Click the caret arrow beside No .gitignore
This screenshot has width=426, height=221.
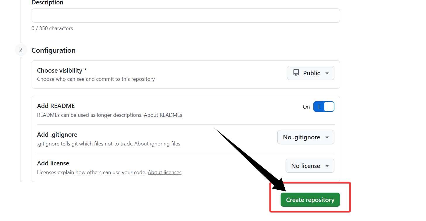[327, 137]
